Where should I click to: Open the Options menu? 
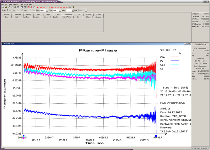pyautogui.click(x=16, y=5)
